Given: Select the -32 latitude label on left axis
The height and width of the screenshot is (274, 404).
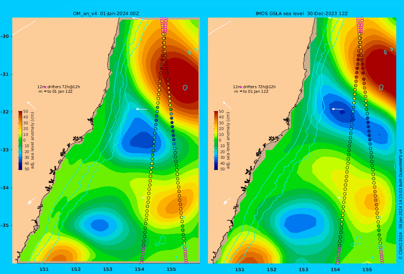Looking at the screenshot, I should (5, 112).
